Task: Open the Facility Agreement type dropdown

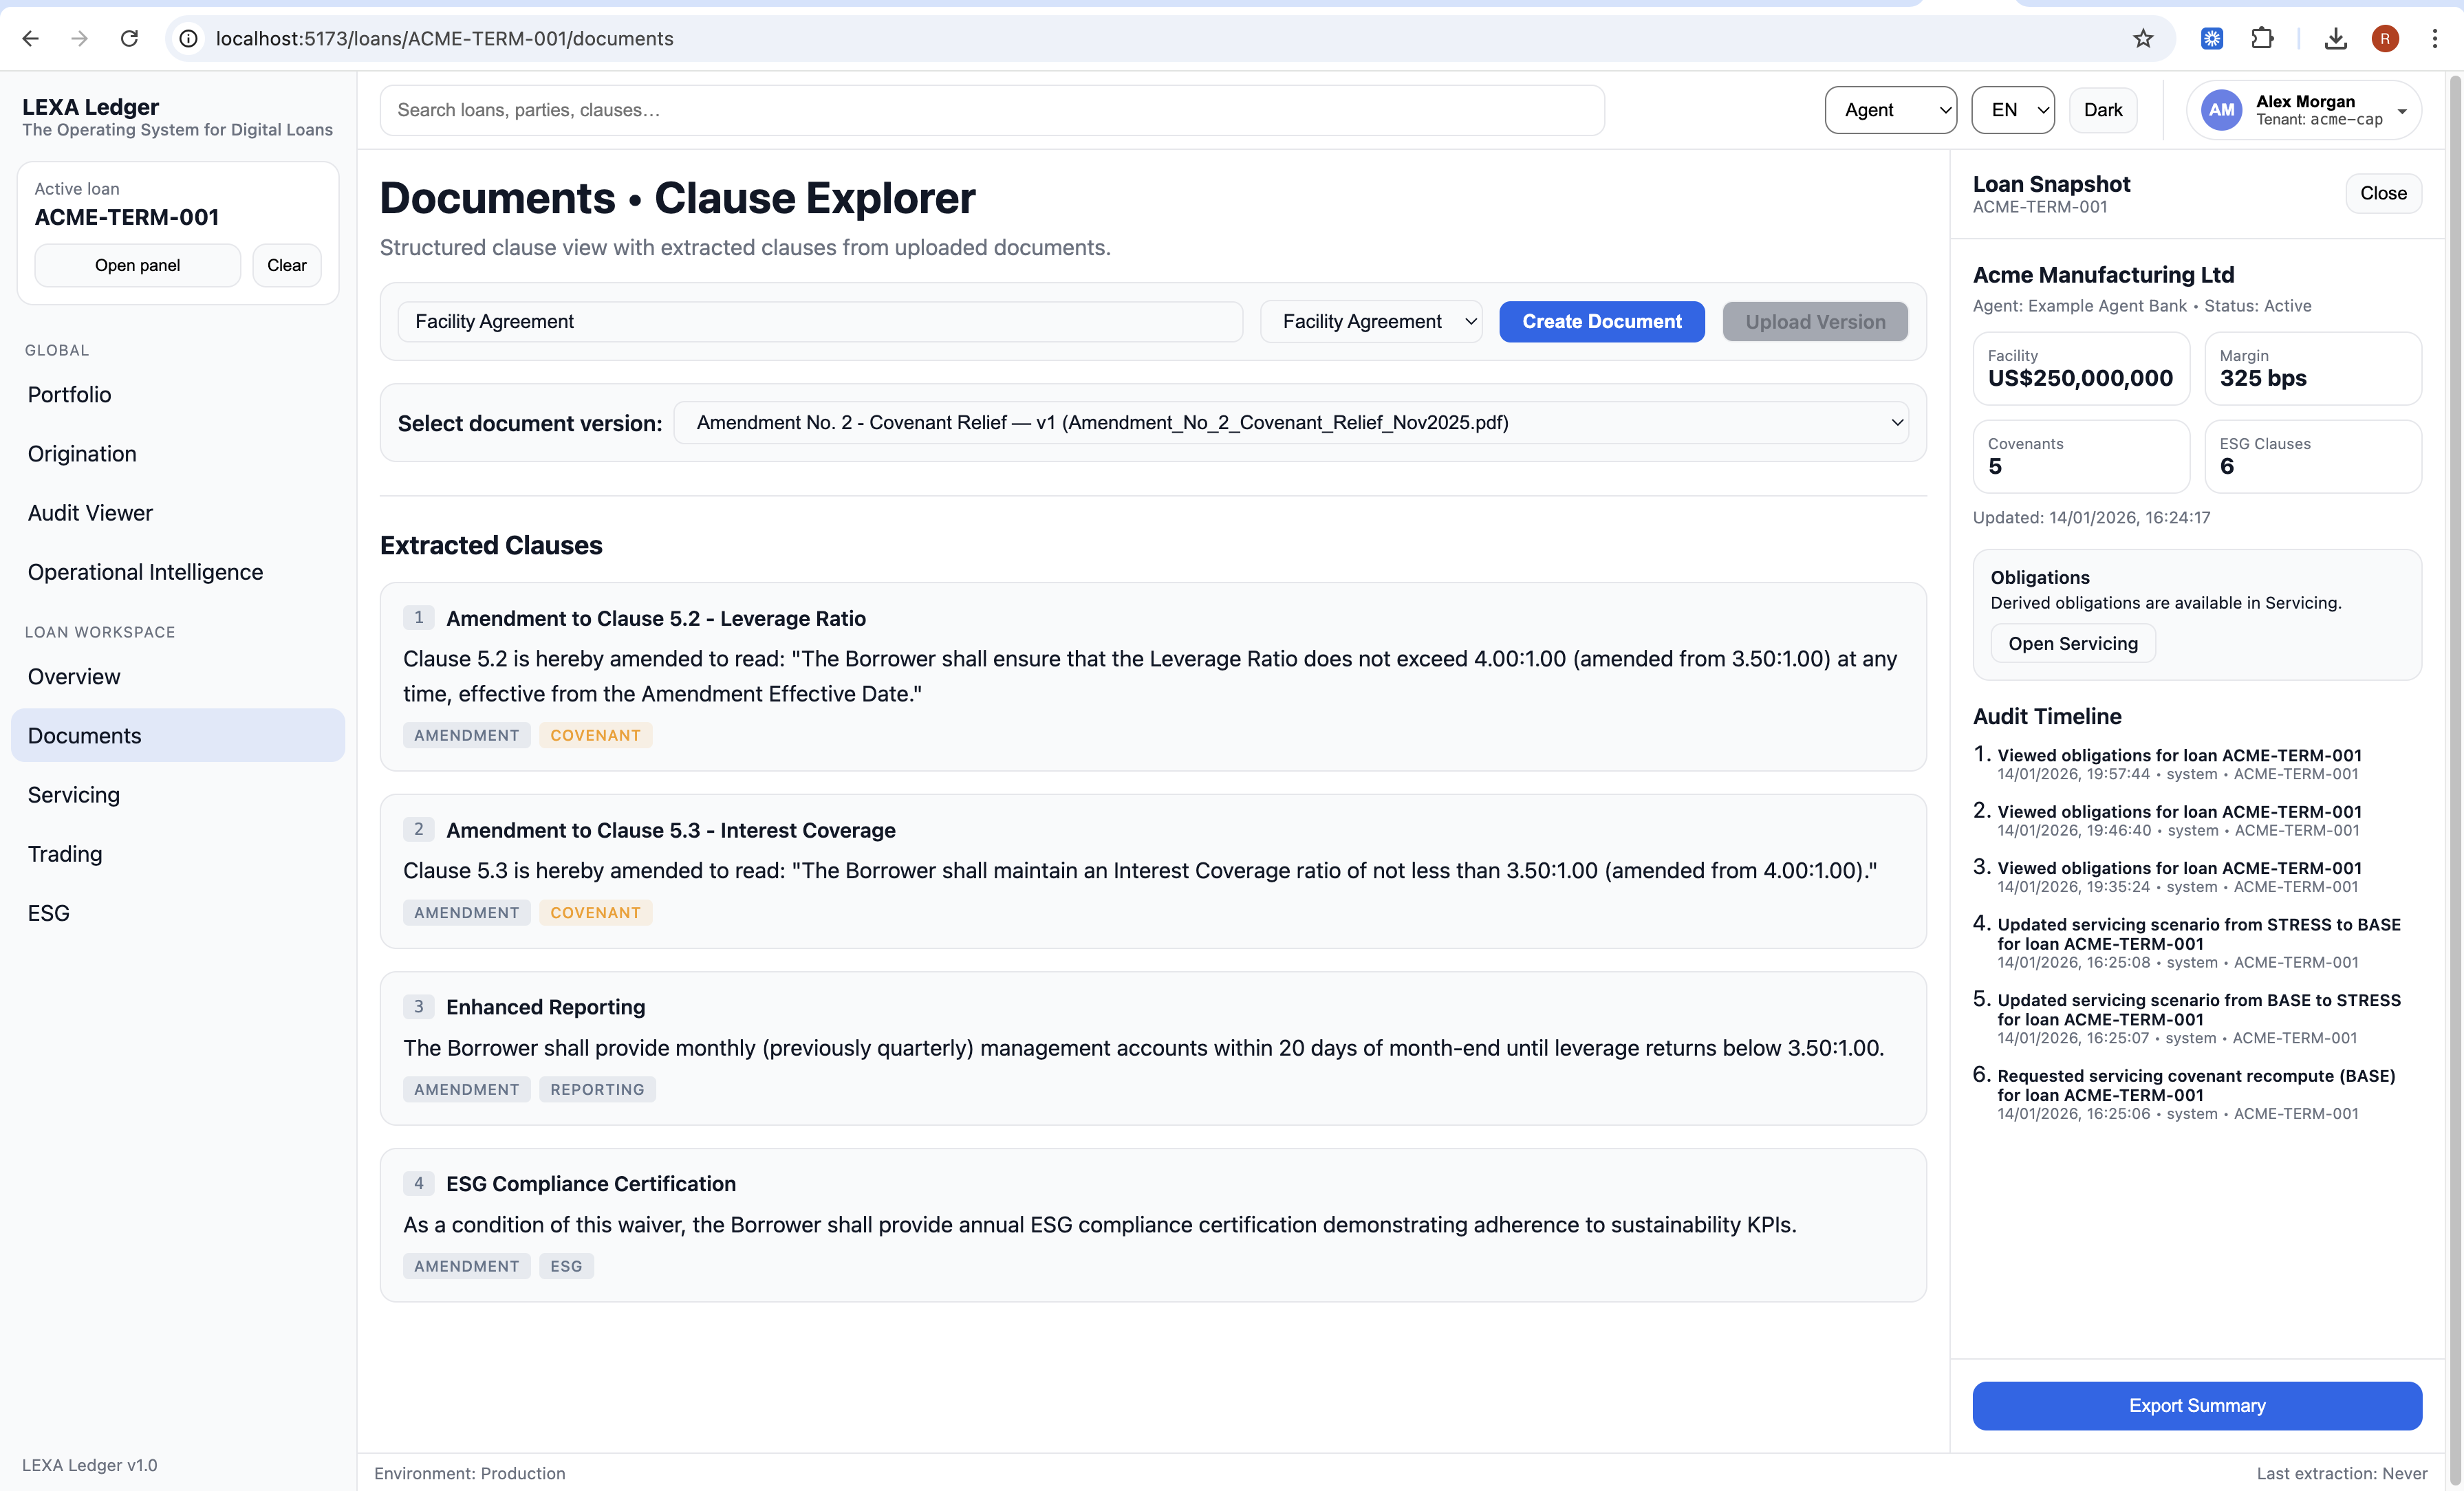Action: (x=1370, y=321)
